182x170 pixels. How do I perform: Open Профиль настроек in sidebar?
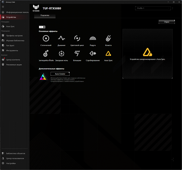(x=15, y=35)
